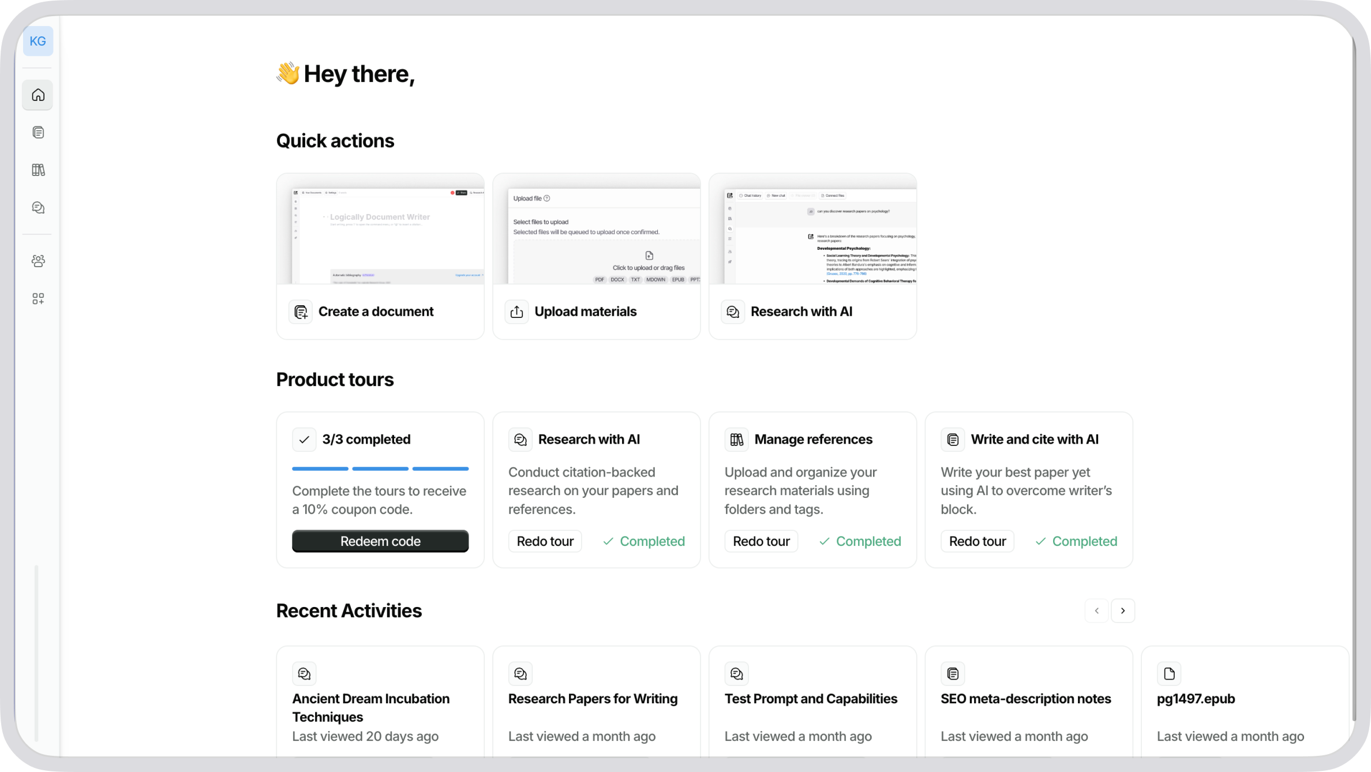Click the chat icon on Test Prompt and Capabilities

737,673
